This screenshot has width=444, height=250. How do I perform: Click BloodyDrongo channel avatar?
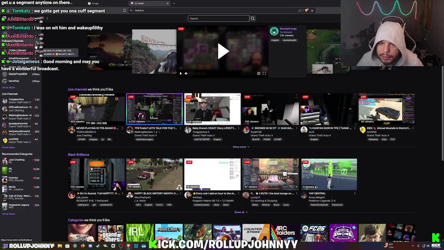pos(274,31)
